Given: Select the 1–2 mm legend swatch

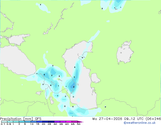Looking at the screenshot, I should pyautogui.click(x=16, y=122).
